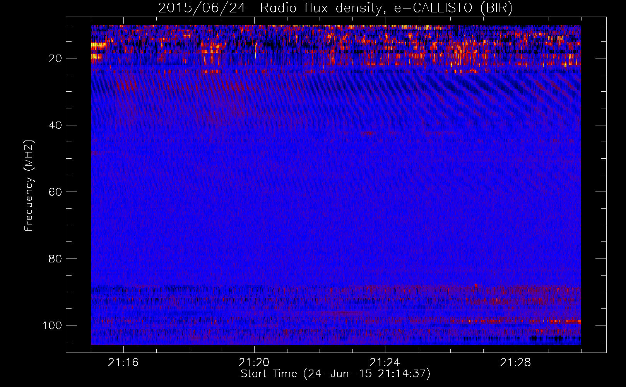
Task: Click the '20' frequency tick label
Action: pos(55,58)
